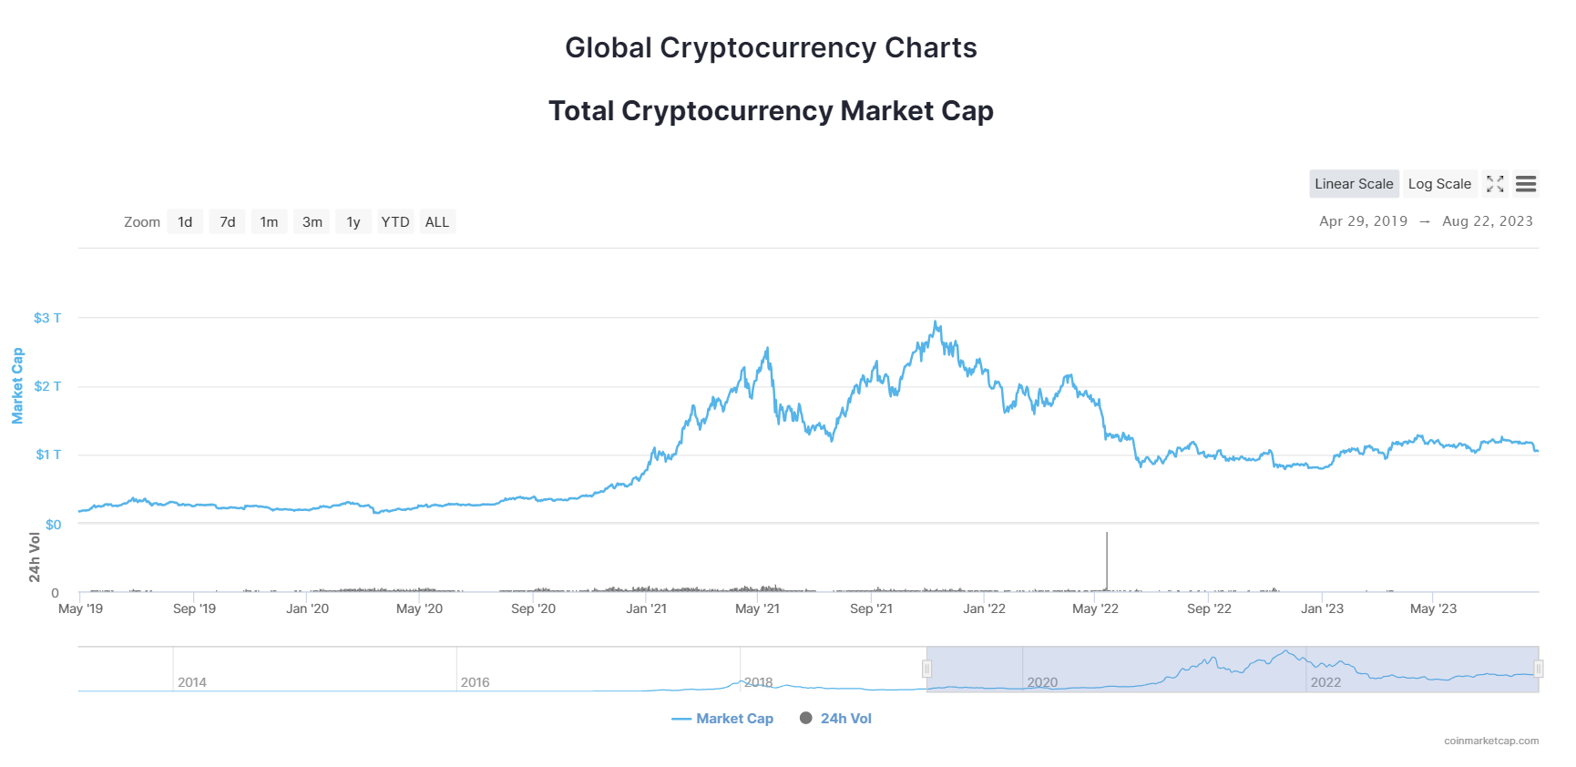Switch to Linear Scale
Screen dimensions: 1576x767
[1354, 184]
